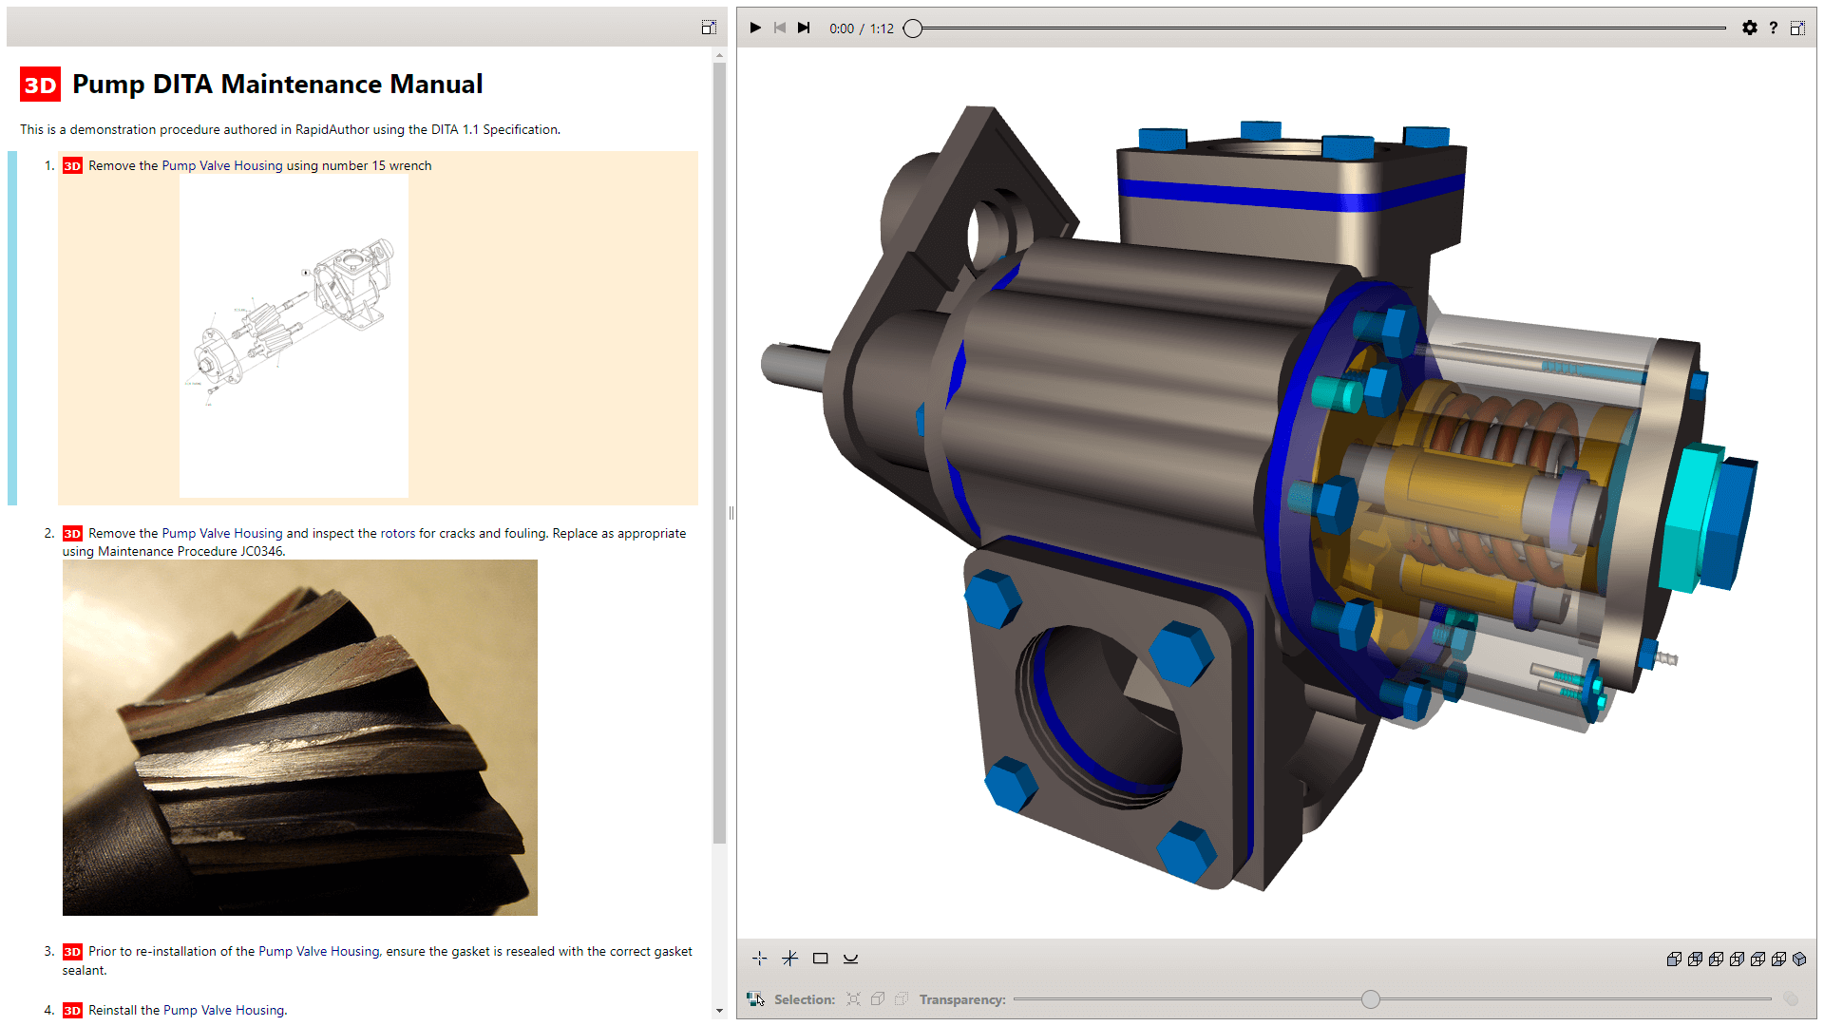1824x1026 pixels.
Task: Click the document scrollbar up arrow
Action: pos(719,55)
